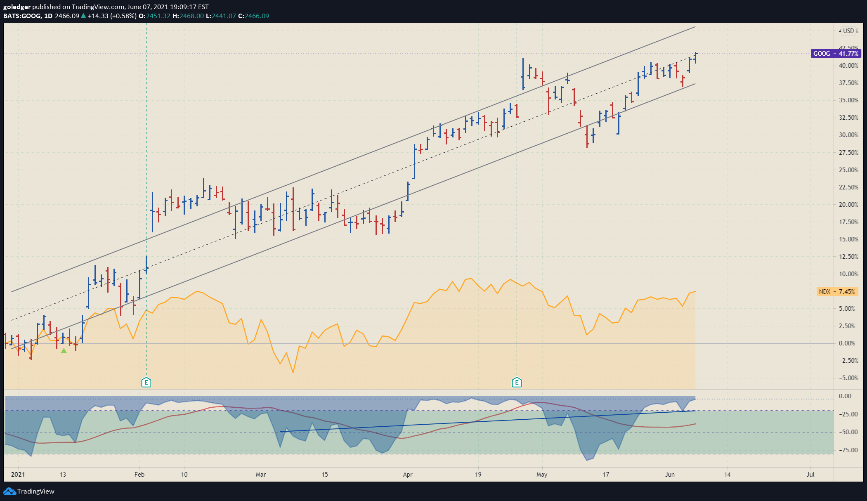This screenshot has width=867, height=501.
Task: Open the USD currency selector
Action: click(848, 31)
